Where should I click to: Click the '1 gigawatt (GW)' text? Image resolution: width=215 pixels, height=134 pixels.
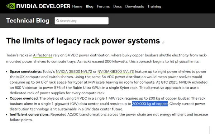coord(65,104)
